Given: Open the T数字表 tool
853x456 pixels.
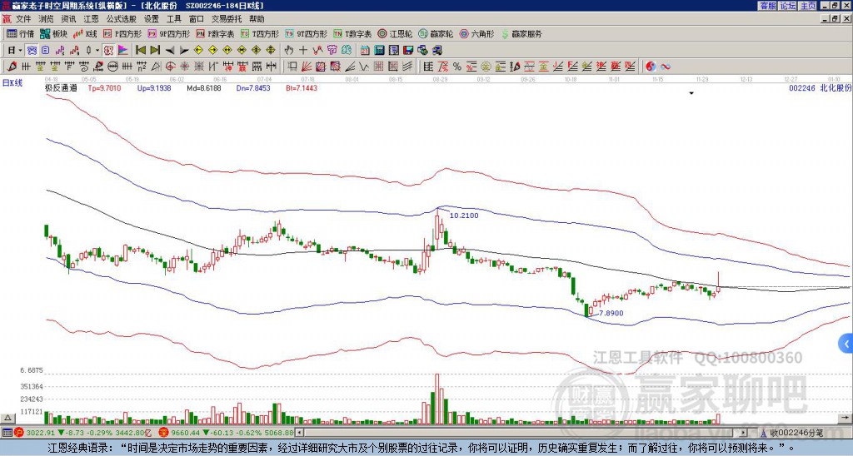Looking at the screenshot, I should [352, 33].
